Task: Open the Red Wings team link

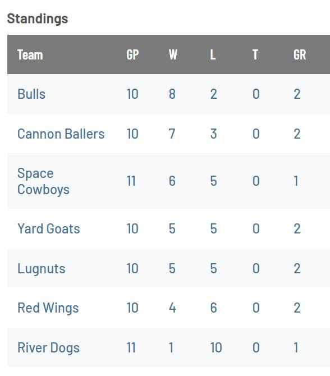Action: pyautogui.click(x=48, y=308)
